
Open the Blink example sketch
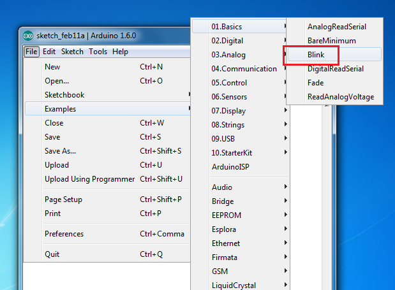[x=334, y=55]
